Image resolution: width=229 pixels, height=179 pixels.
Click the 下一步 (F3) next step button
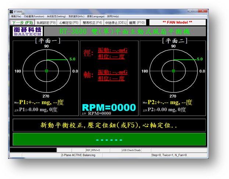pyautogui.click(x=22, y=23)
